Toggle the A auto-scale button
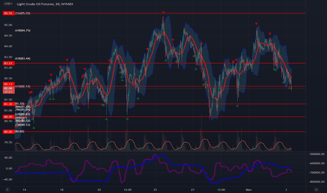 pyautogui.click(x=316, y=189)
